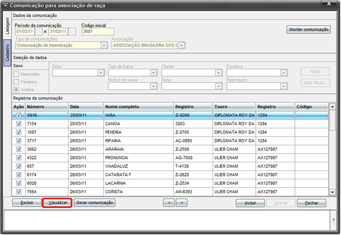Open the Doadora dropdown
This screenshot has height=235, width=341.
(284, 73)
